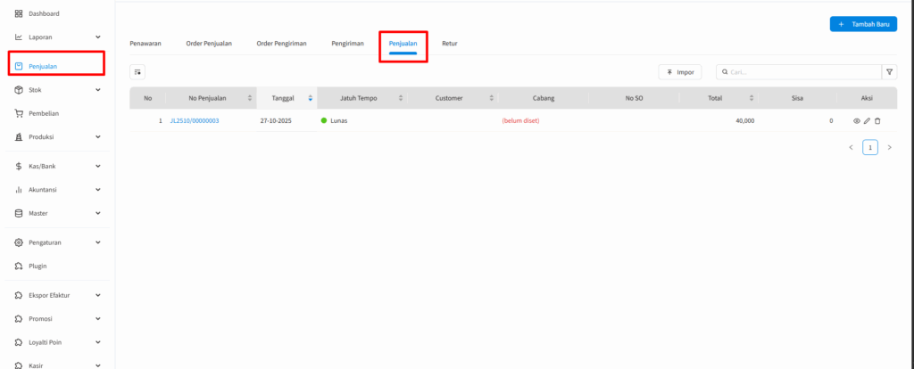This screenshot has width=914, height=369.
Task: Click the Tambah Baru button
Action: click(x=863, y=24)
